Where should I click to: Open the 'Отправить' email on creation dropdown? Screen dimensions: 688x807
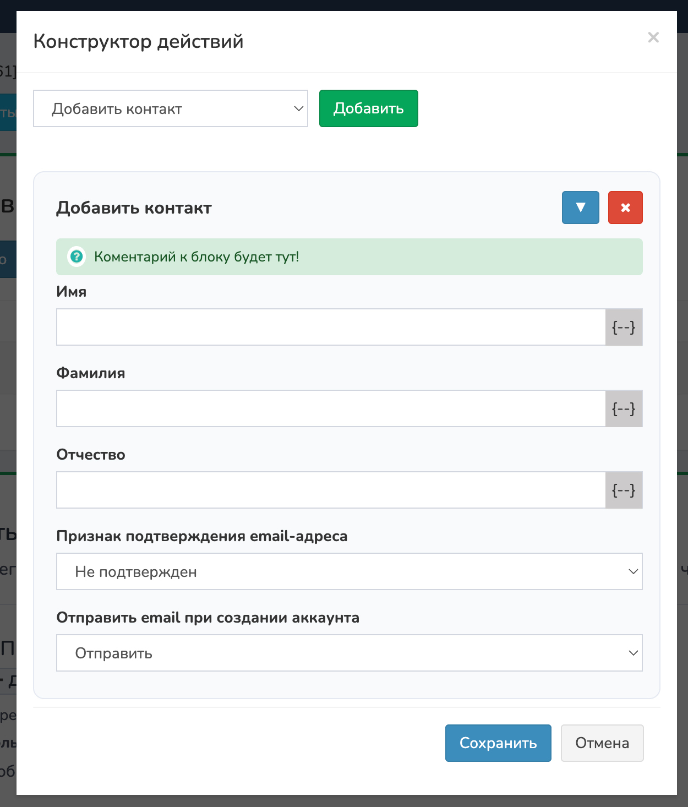(x=349, y=653)
